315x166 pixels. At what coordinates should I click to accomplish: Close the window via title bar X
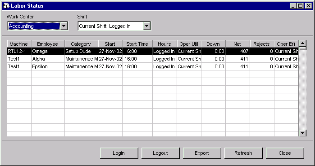coord(308,6)
